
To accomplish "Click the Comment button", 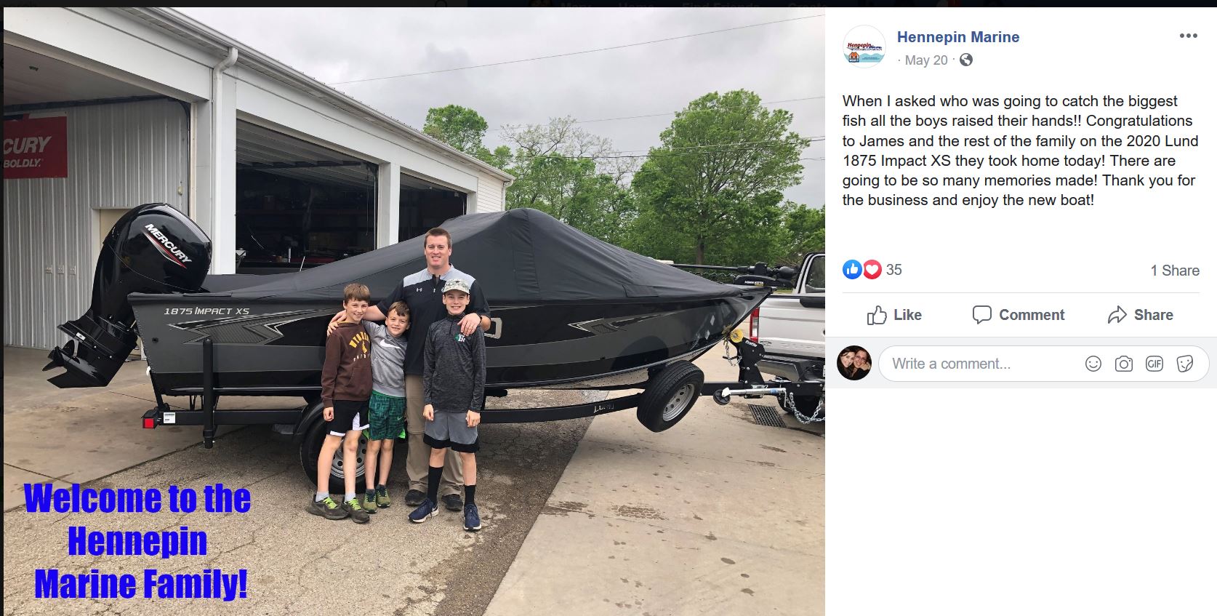I will pyautogui.click(x=1018, y=315).
